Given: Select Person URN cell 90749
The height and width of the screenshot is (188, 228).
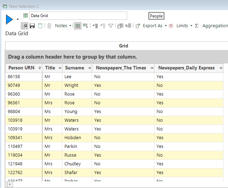Looking at the screenshot, I should click(x=24, y=85).
